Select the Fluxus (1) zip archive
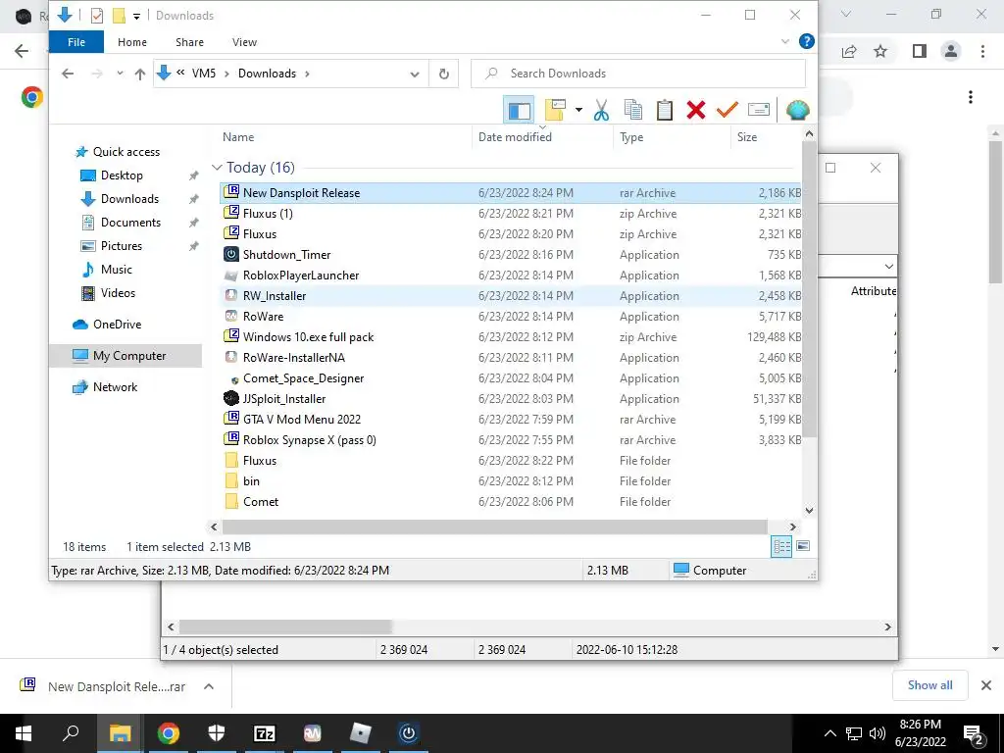The image size is (1004, 753). pos(510,213)
